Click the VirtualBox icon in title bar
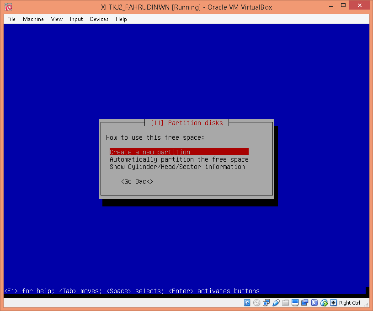Viewport: 373px width, 311px height. pos(8,7)
